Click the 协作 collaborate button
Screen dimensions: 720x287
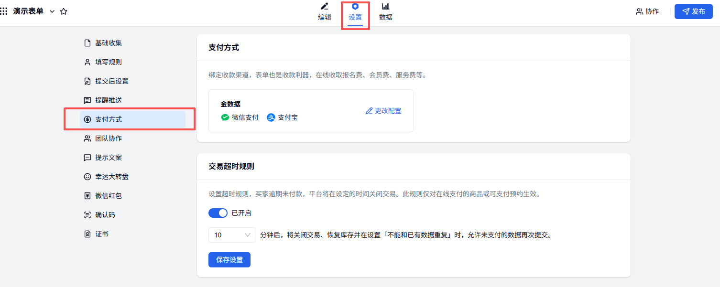[x=647, y=11]
